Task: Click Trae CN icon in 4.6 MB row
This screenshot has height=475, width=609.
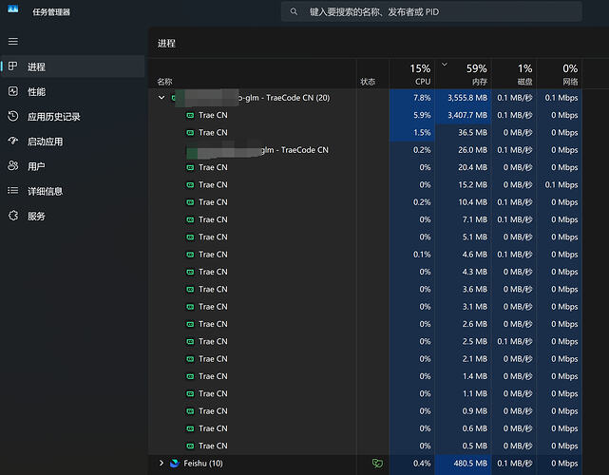Action: point(190,255)
